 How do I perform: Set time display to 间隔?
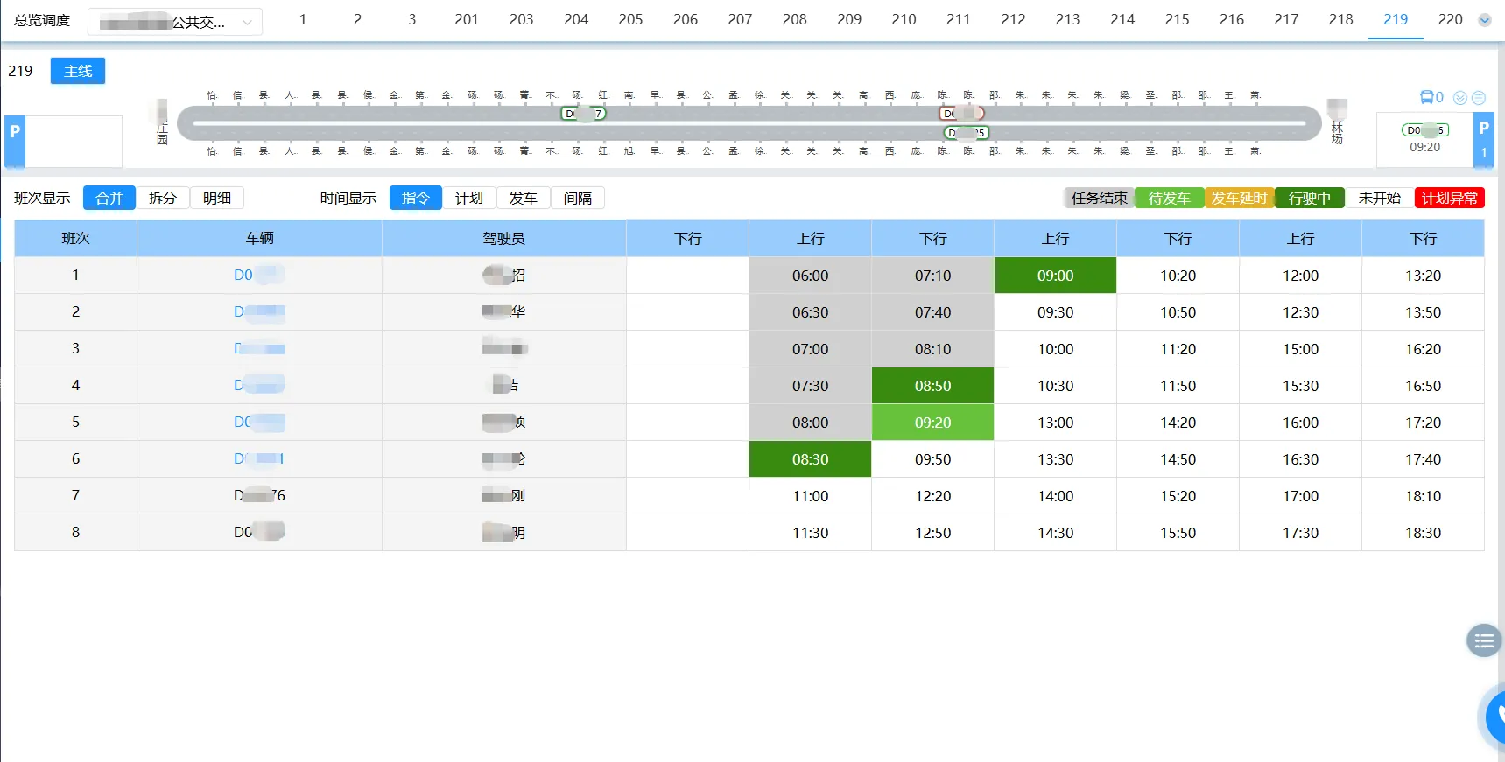pyautogui.click(x=578, y=199)
